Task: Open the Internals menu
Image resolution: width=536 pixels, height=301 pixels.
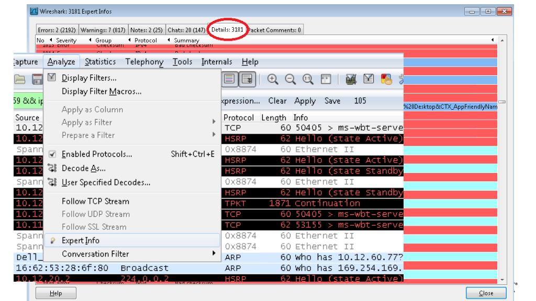Action: tap(217, 62)
